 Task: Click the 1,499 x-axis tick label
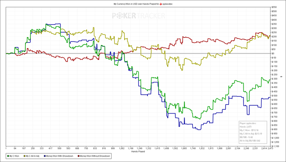pyautogui.click(x=166, y=149)
